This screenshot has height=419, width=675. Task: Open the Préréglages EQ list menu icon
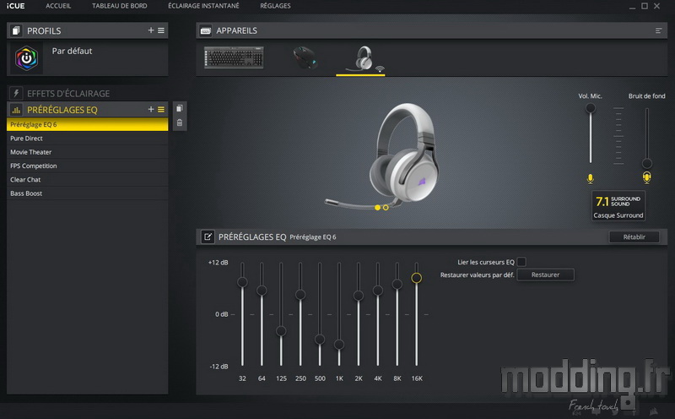point(161,110)
